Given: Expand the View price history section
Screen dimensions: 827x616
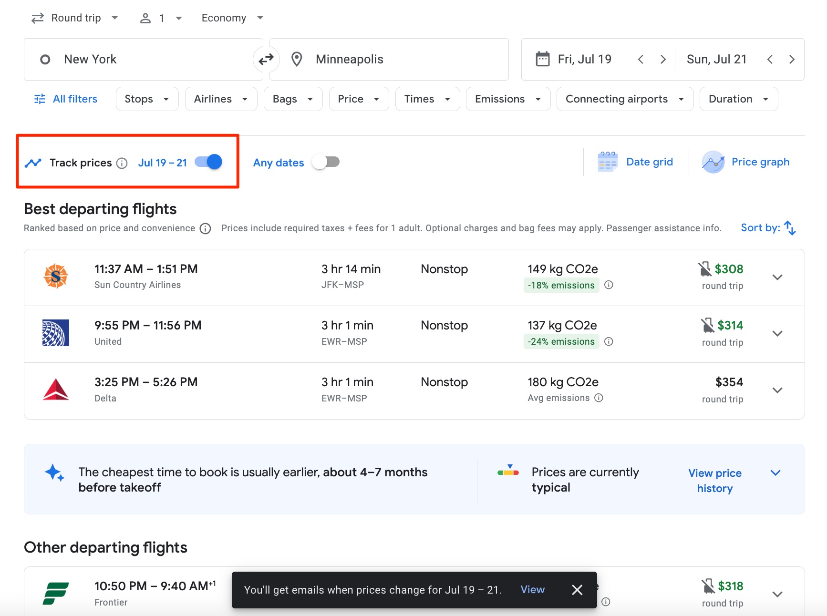Looking at the screenshot, I should pyautogui.click(x=775, y=472).
